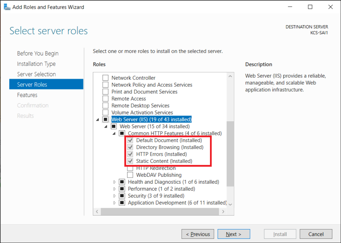Collapse the Web Server (15 of 34) node
This screenshot has height=243, width=341.
[106, 126]
